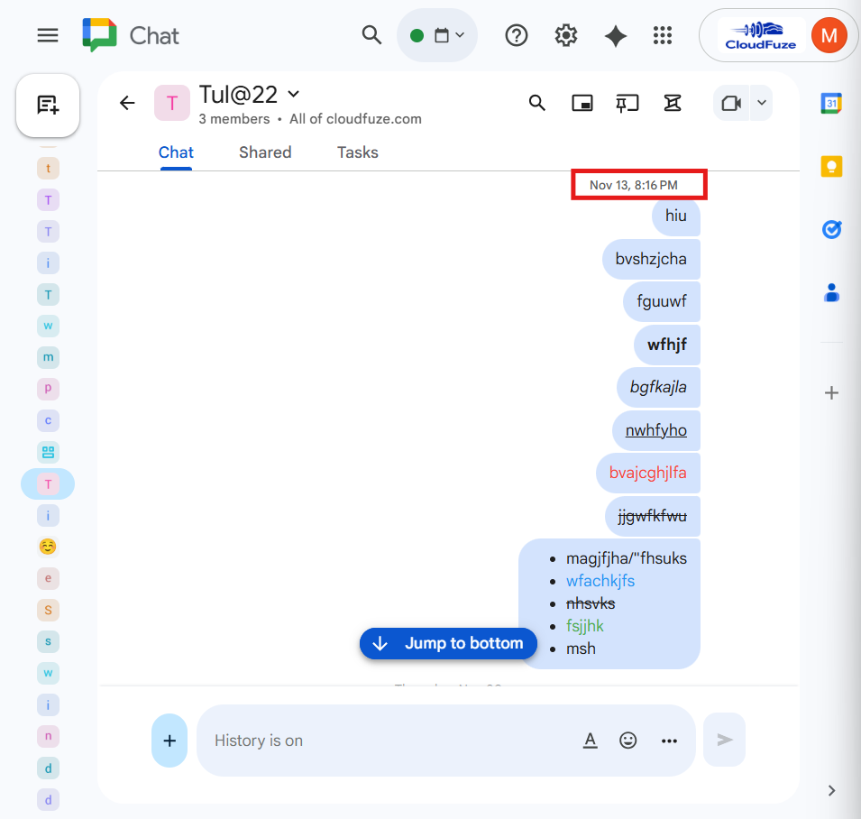Open the Gemini sparkle feature
Screen dimensions: 861x819
tap(615, 35)
